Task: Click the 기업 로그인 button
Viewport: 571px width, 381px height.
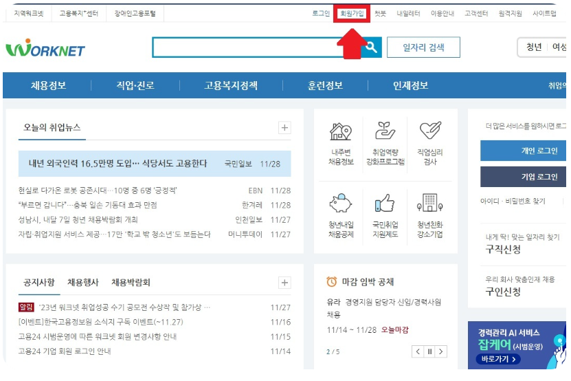Action: 524,177
